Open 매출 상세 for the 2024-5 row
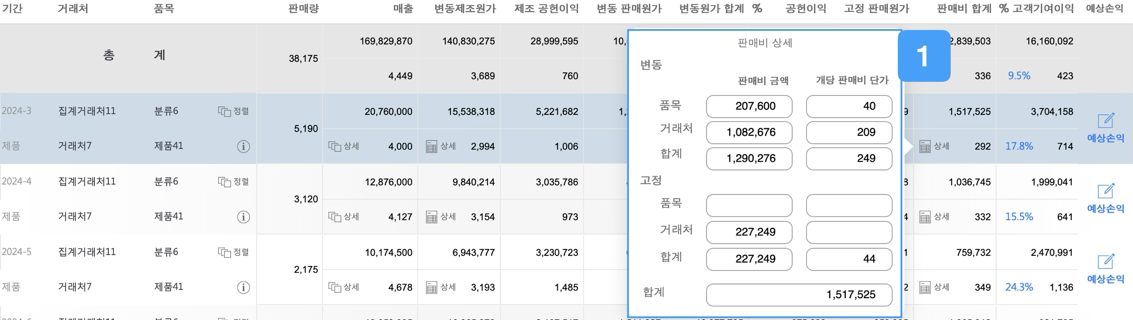Image resolution: width=1133 pixels, height=320 pixels. pos(344,287)
